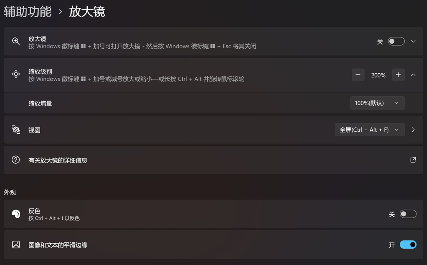Screen dimensions: 427x265
Task: Click the zoom level icon beside 缩放级别
Action: (x=16, y=74)
